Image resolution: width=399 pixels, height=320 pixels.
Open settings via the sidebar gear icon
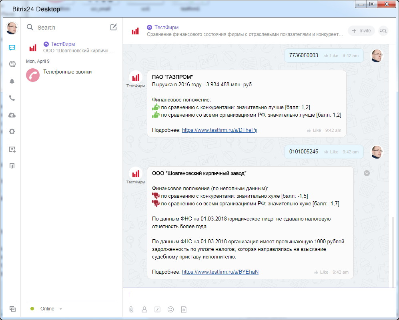12,131
